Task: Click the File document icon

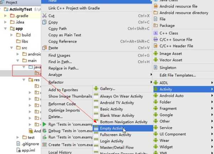Action: pyautogui.click(x=156, y=19)
